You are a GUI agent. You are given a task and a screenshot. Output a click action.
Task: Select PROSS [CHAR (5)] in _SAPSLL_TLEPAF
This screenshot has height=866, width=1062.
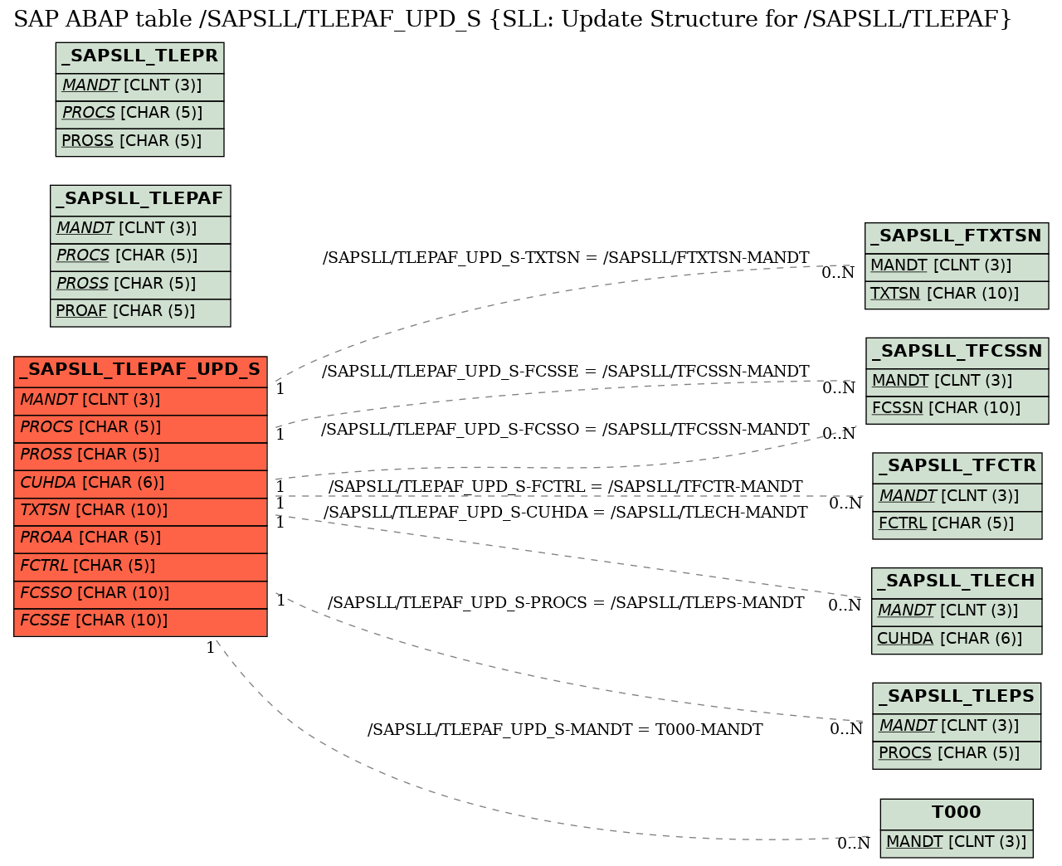tap(140, 285)
